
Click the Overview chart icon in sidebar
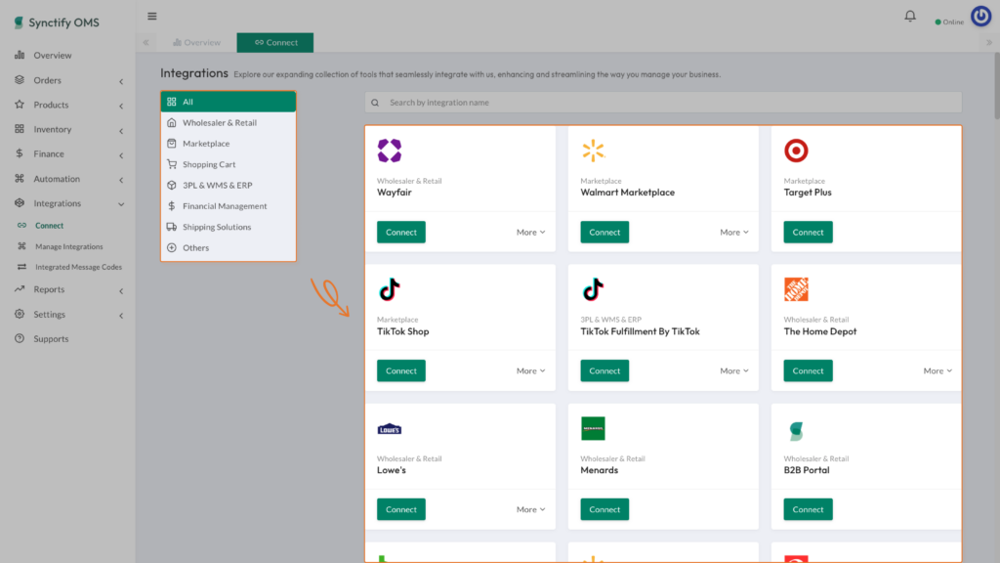coord(20,55)
